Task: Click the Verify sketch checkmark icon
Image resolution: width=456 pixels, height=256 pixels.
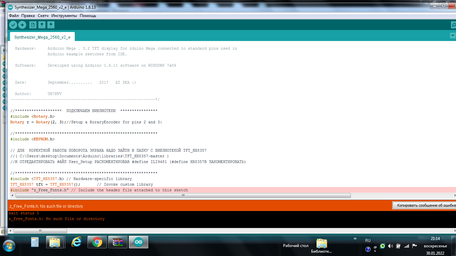Action: [13, 25]
